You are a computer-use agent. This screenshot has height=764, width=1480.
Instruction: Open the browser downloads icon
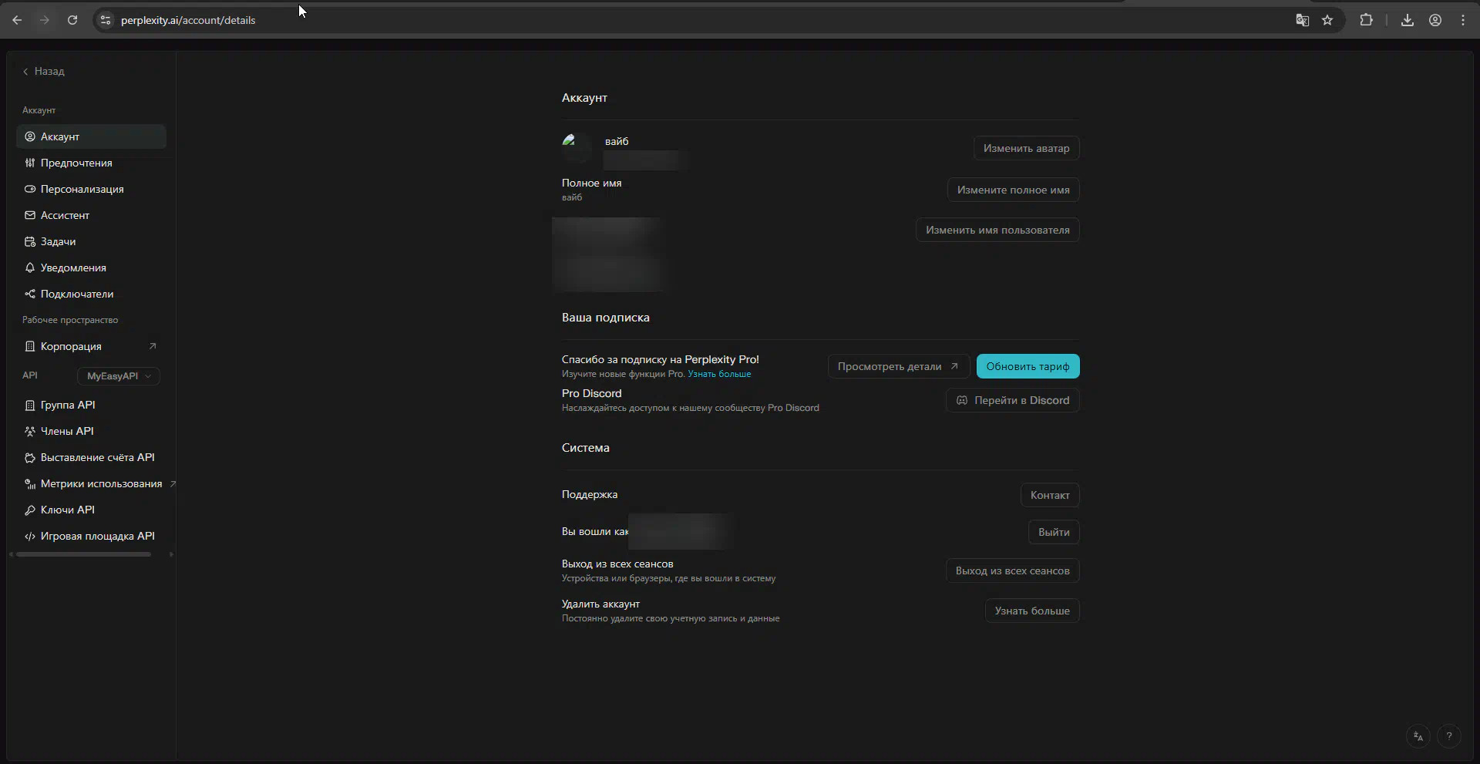[x=1407, y=20]
